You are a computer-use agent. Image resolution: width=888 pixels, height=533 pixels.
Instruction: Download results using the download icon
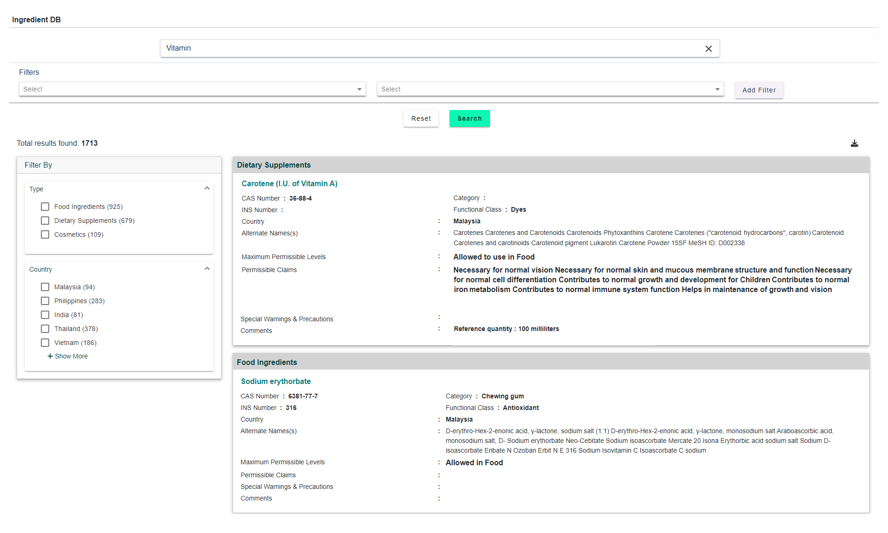click(854, 143)
